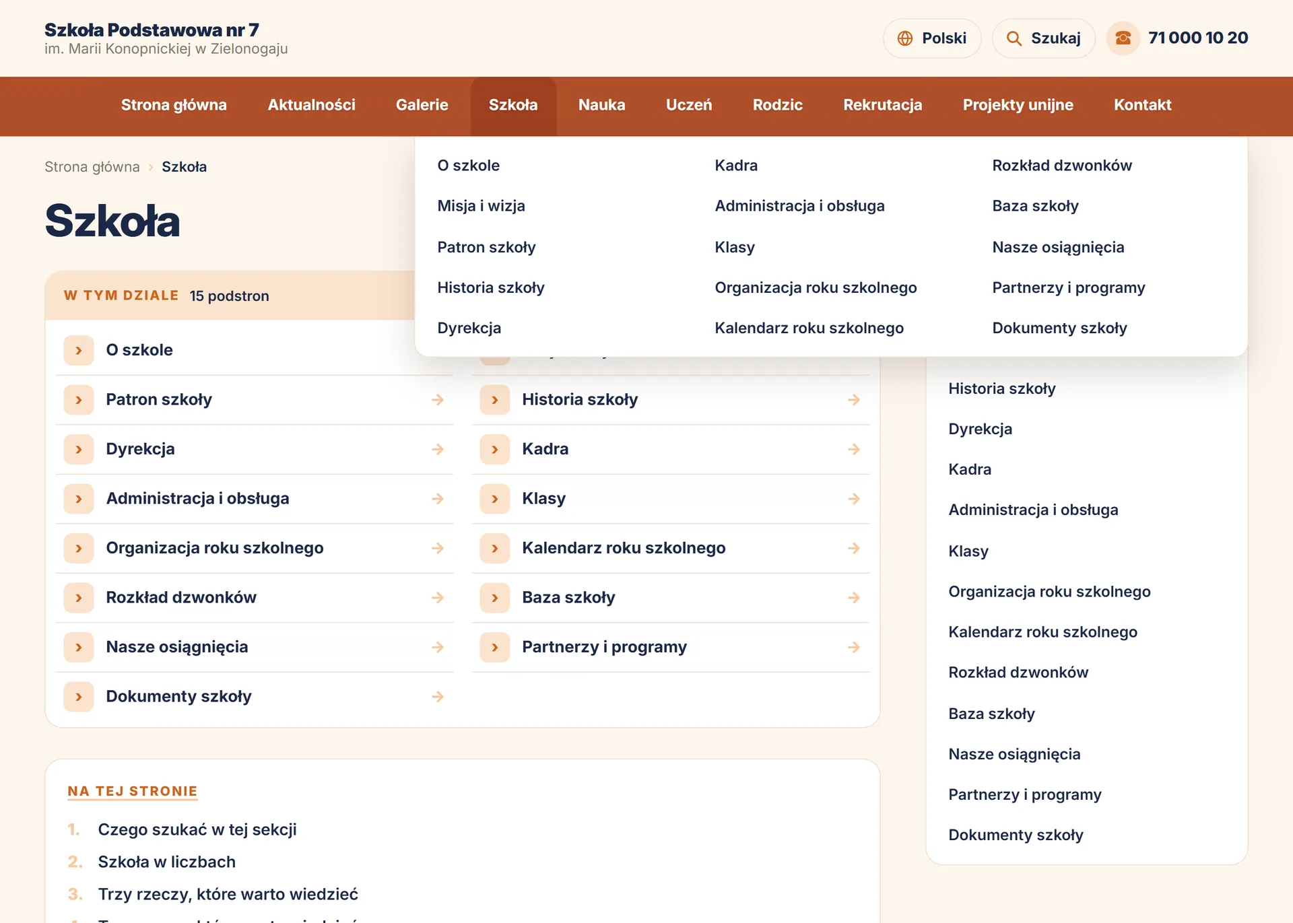Click the arrow at end of Baza szkoły row
1293x923 pixels.
tap(854, 598)
